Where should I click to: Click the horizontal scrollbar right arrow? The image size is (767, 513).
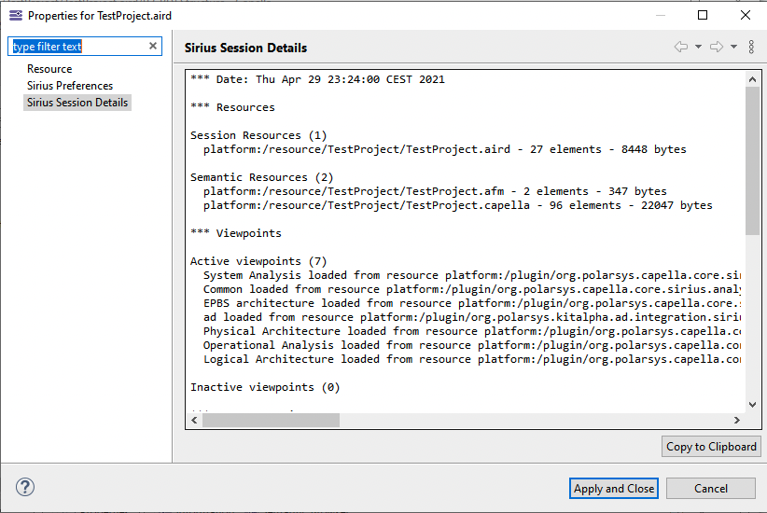pos(737,421)
